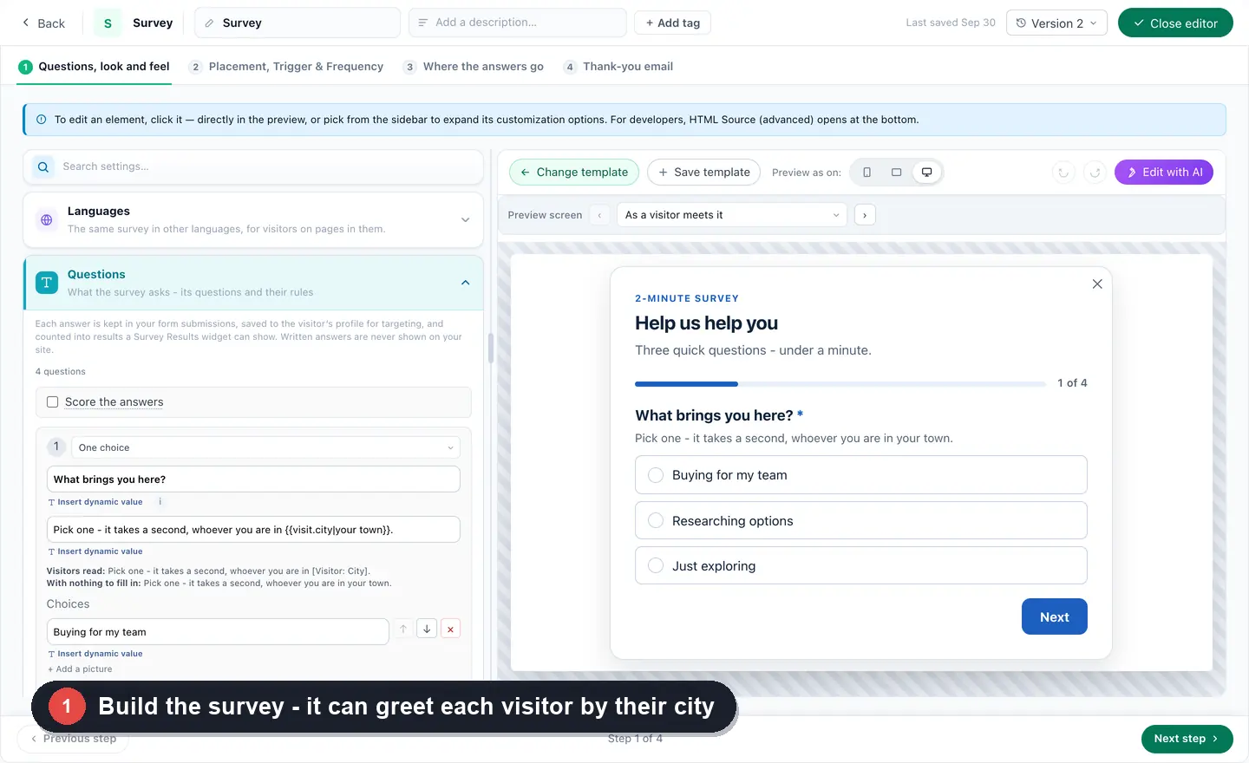Open the Thank-you email tab

(x=618, y=67)
